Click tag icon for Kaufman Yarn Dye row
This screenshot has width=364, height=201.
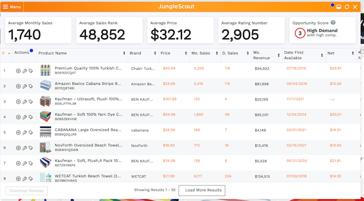coord(31,117)
